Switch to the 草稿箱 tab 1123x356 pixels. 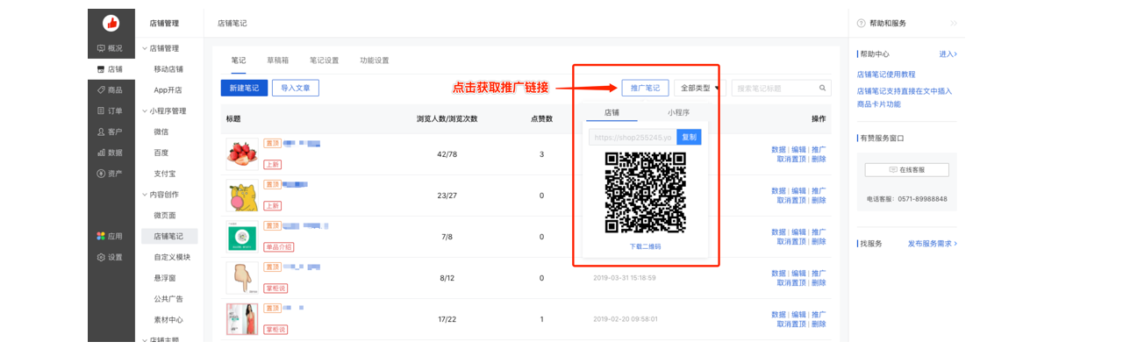[x=278, y=61]
